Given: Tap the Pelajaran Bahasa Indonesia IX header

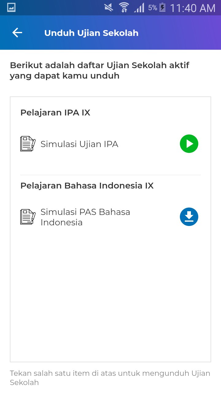Looking at the screenshot, I should tap(87, 186).
